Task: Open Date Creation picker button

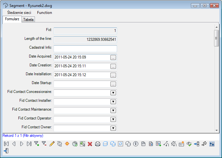Action: (113, 66)
